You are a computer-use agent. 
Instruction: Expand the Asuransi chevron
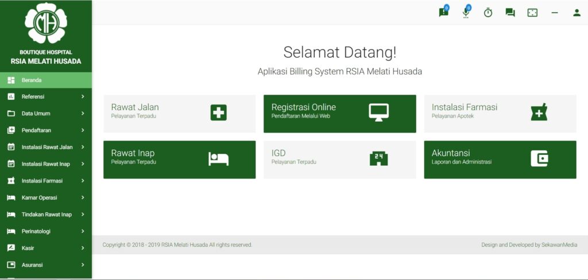tap(83, 265)
